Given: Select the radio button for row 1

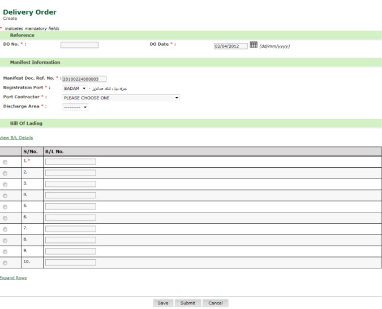Looking at the screenshot, I should (x=5, y=162).
